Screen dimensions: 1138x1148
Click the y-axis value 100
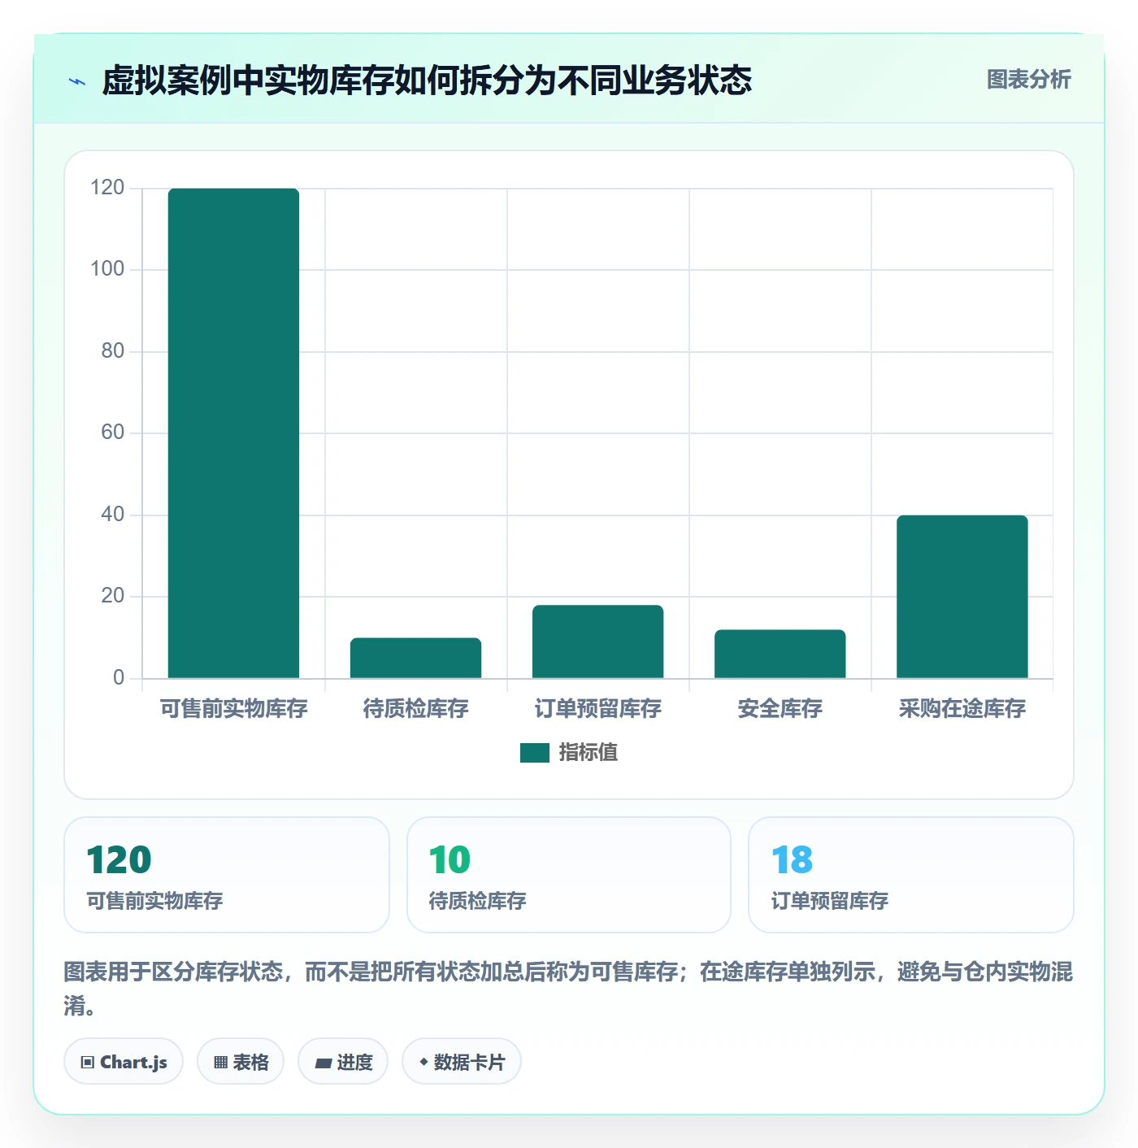click(x=107, y=269)
